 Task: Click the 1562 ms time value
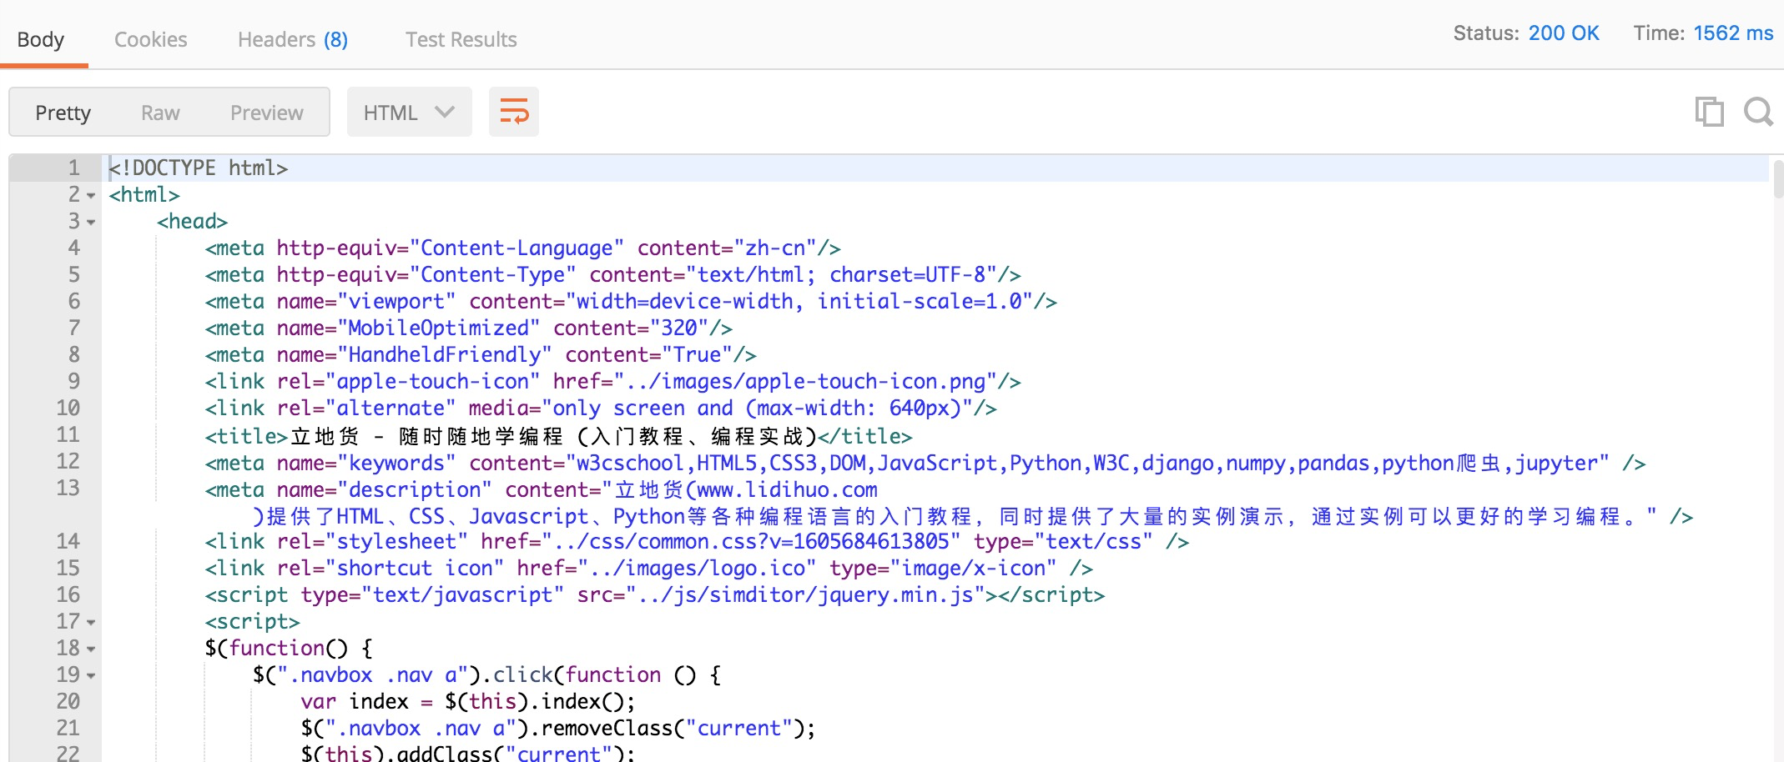(x=1733, y=33)
